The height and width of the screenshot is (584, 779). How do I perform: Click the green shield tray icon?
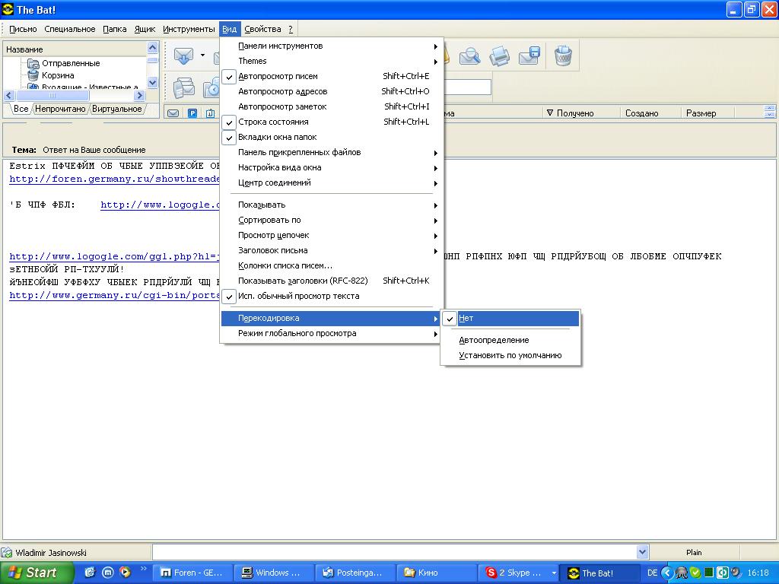pyautogui.click(x=695, y=573)
